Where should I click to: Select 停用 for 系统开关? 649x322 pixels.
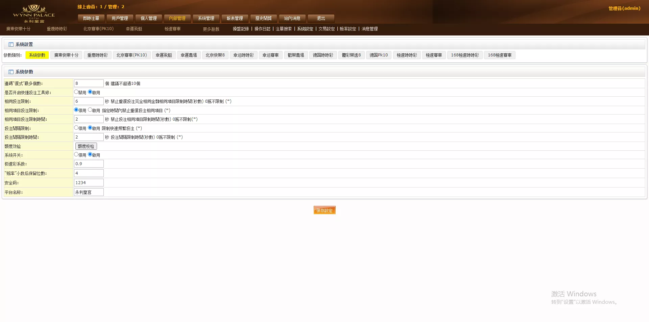(76, 154)
